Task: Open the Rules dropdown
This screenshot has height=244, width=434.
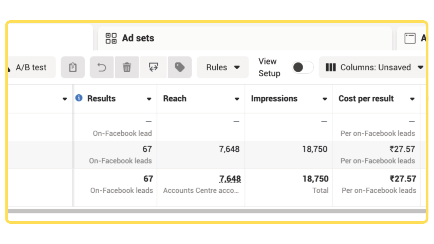Action: pos(222,67)
